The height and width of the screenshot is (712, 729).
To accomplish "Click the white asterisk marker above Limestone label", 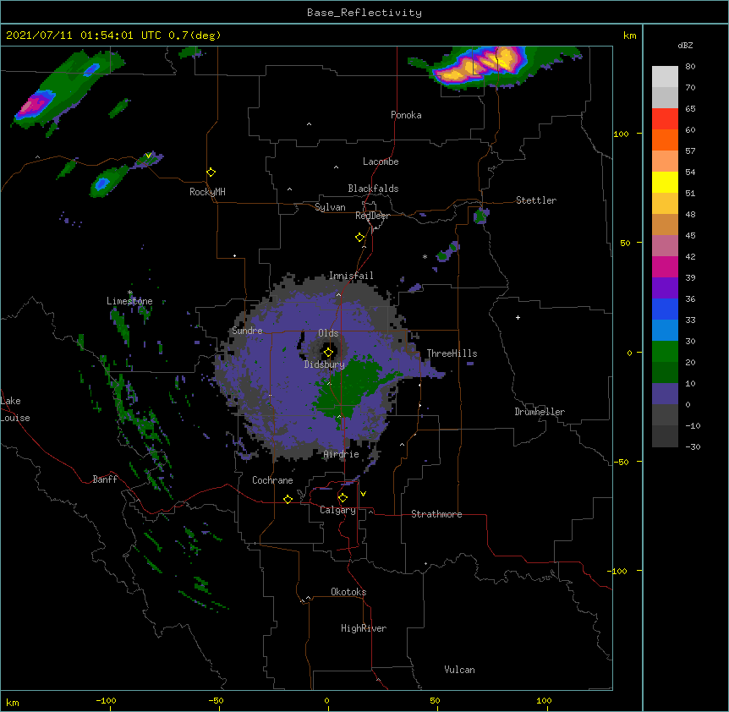I will coord(130,293).
